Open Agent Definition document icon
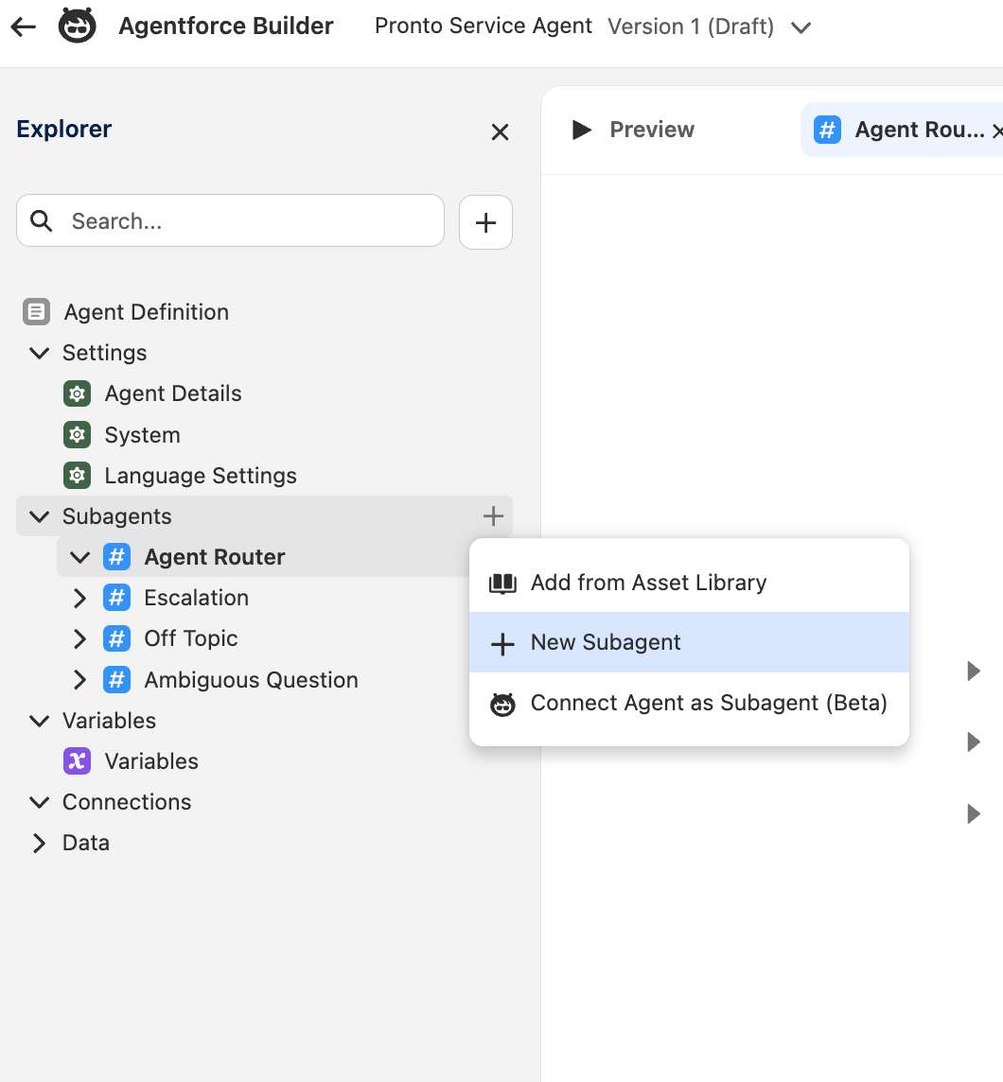The image size is (1003, 1082). 36,312
